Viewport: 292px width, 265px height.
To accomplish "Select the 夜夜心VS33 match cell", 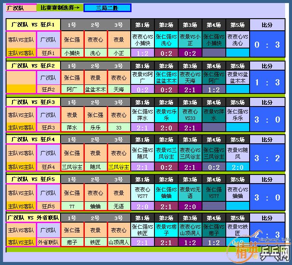I will 190,115.
